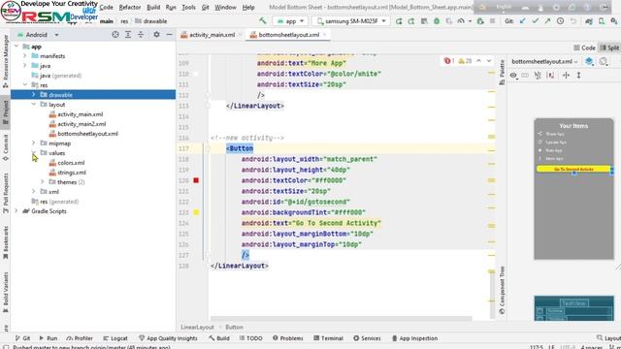Click Git Update Project blue arrow icon
This screenshot has width=621, height=349.
point(522,21)
